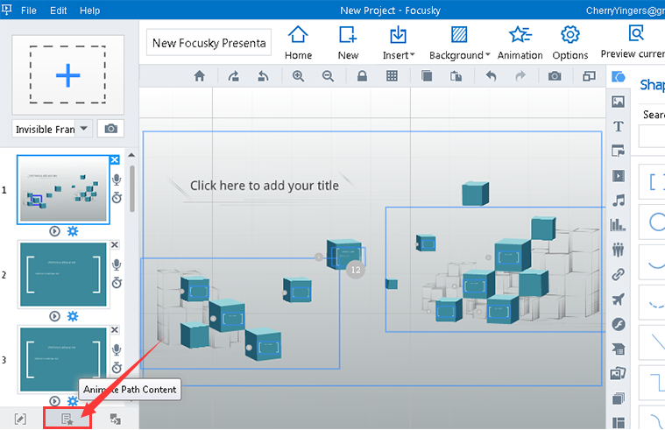Toggle the grid display
The width and height of the screenshot is (665, 430).
pyautogui.click(x=392, y=76)
